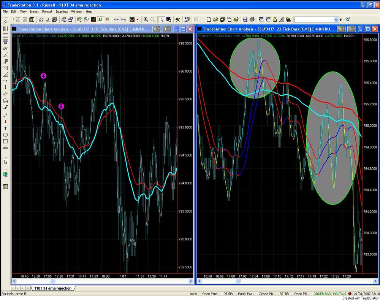
Task: Open the Drawing menu
Action: (62, 11)
